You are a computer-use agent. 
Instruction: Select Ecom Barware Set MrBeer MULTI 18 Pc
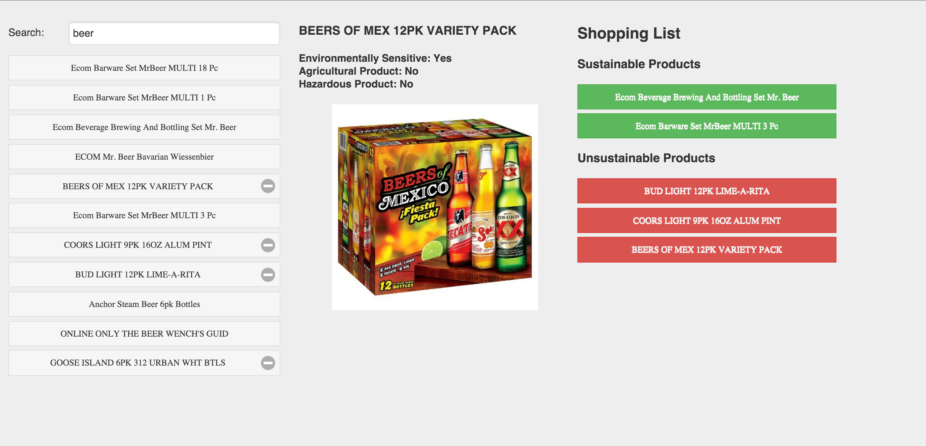point(144,68)
